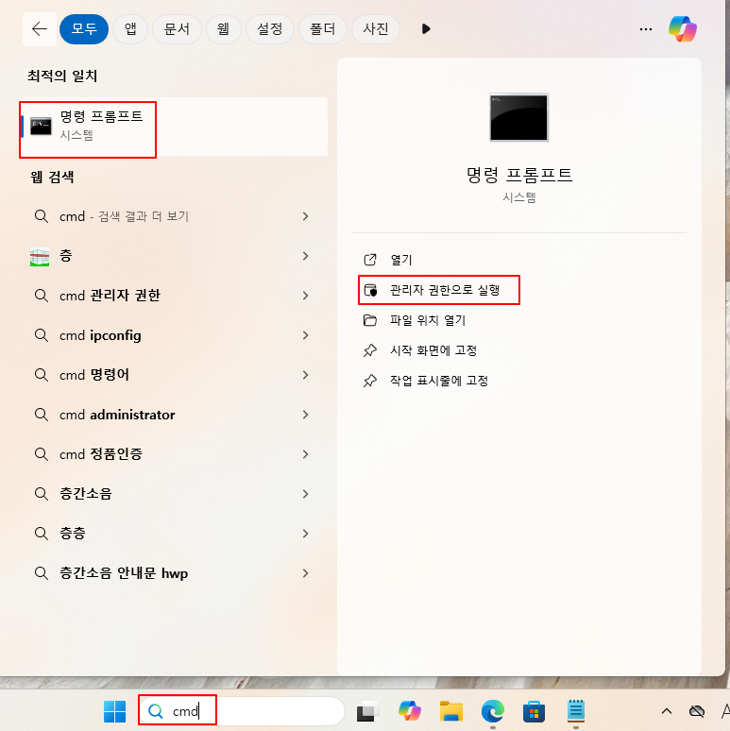Open Copilot from the search panel
The width and height of the screenshot is (730, 731).
(683, 29)
